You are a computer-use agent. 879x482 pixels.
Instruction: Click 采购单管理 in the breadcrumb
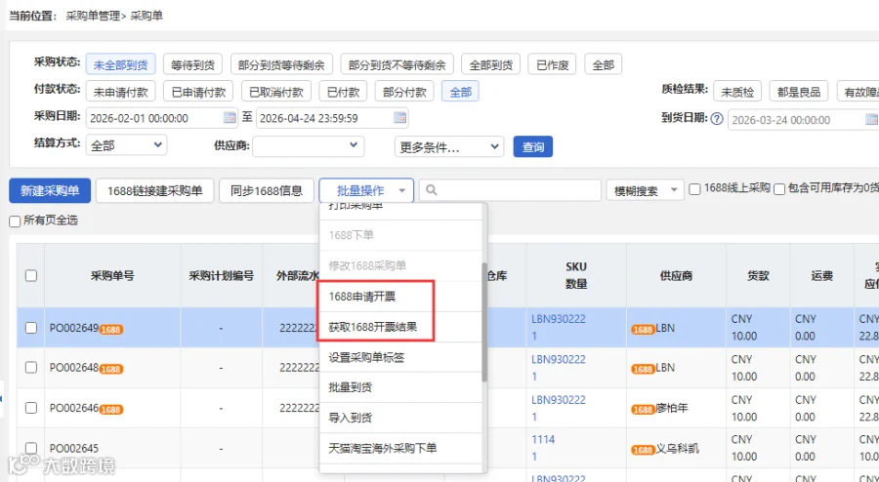tap(93, 16)
